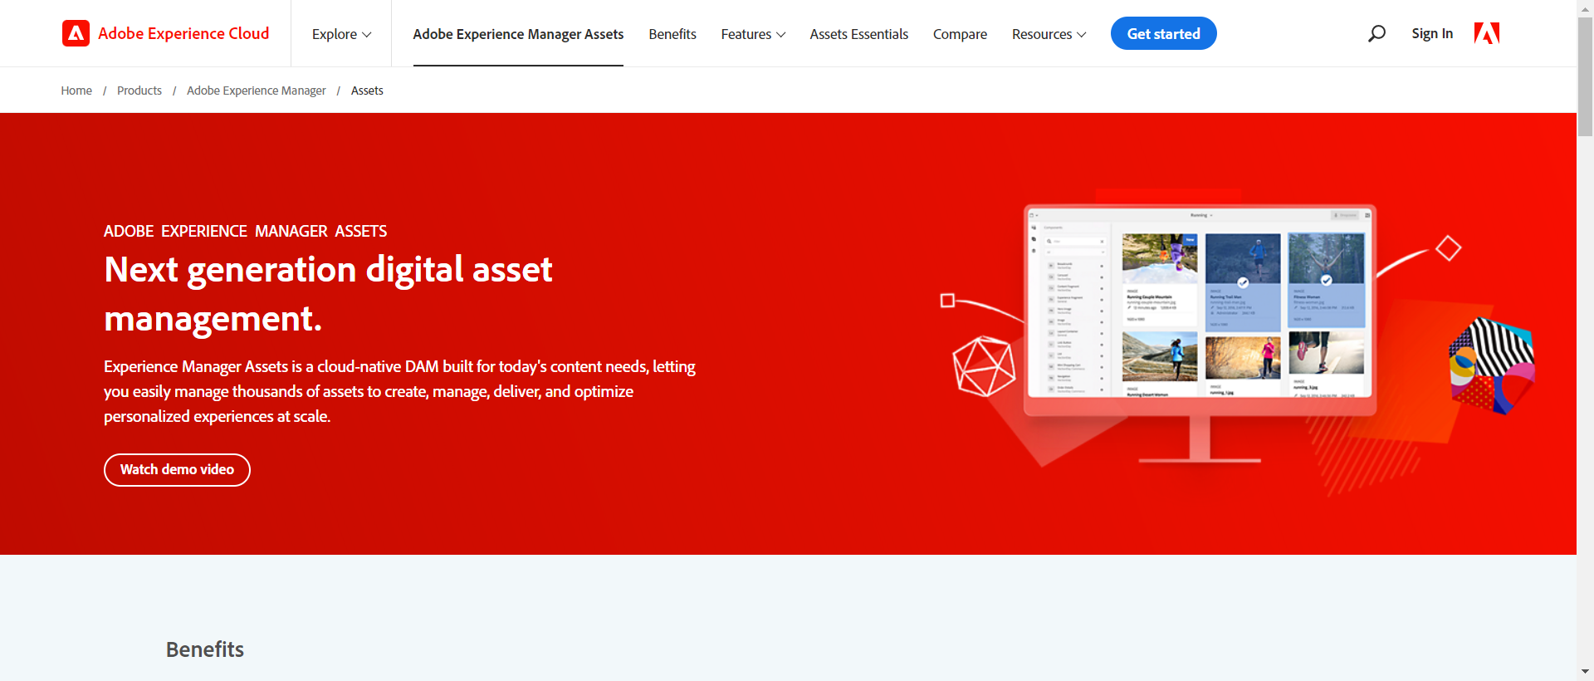1594x681 pixels.
Task: Go to Products breadcrumb
Action: coord(139,91)
